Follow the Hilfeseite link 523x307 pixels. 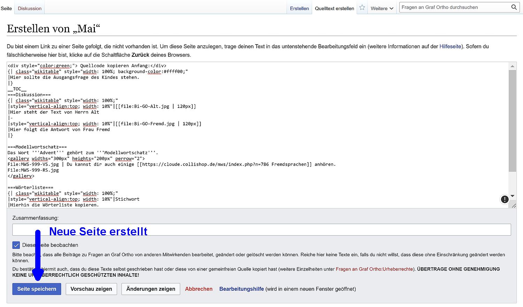450,46
